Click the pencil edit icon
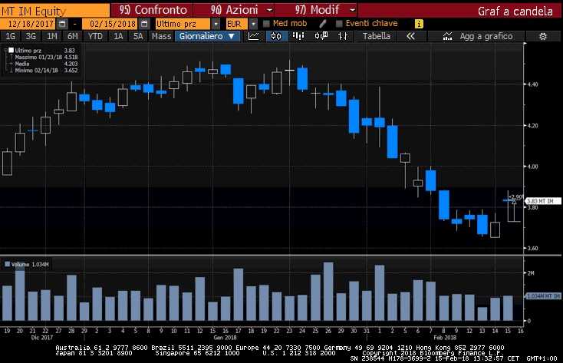The width and height of the screenshot is (563, 363). pos(322,24)
